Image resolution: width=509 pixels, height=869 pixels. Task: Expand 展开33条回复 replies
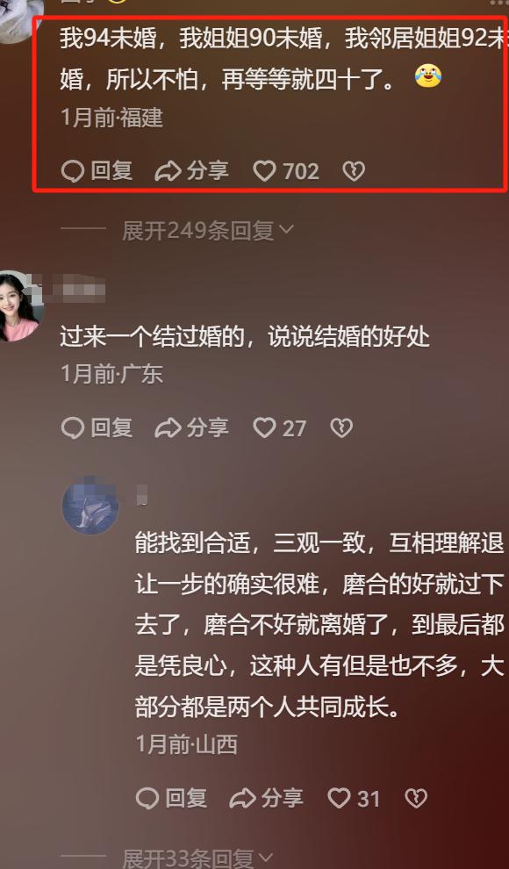pyautogui.click(x=197, y=859)
